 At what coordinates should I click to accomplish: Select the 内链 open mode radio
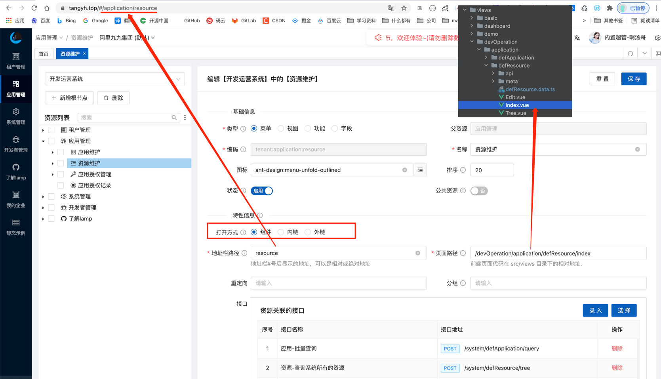click(x=281, y=232)
